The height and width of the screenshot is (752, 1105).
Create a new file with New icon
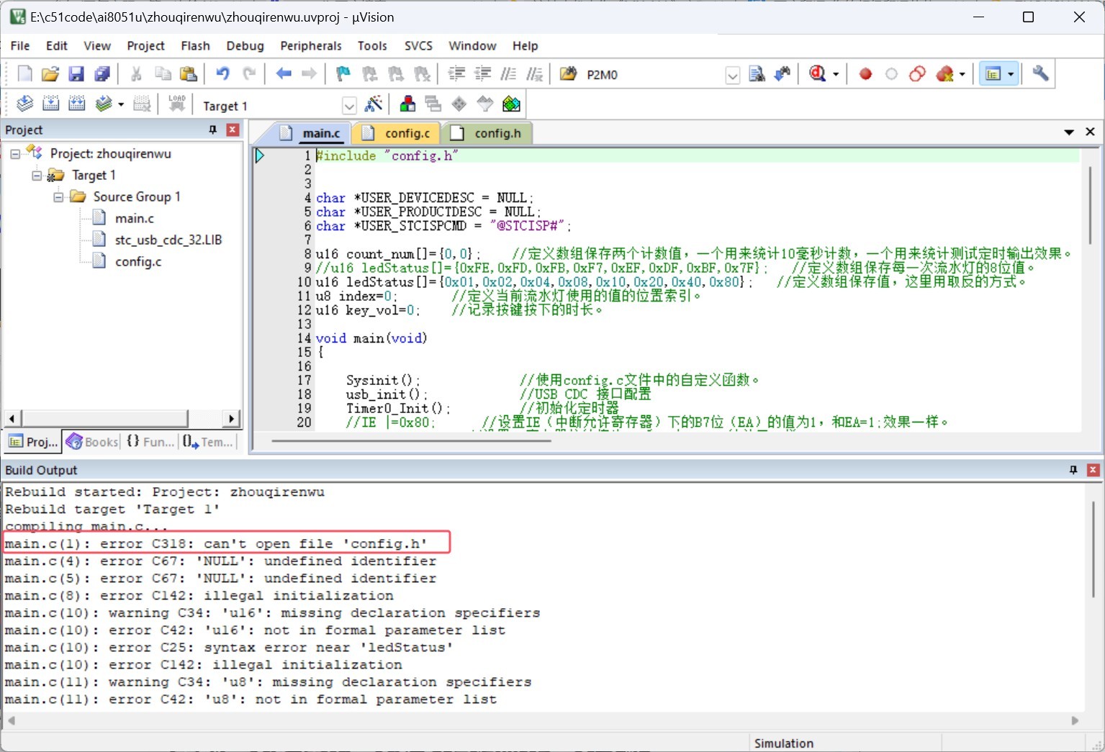point(24,74)
